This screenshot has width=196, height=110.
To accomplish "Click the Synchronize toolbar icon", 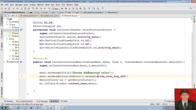I will point(9,9).
